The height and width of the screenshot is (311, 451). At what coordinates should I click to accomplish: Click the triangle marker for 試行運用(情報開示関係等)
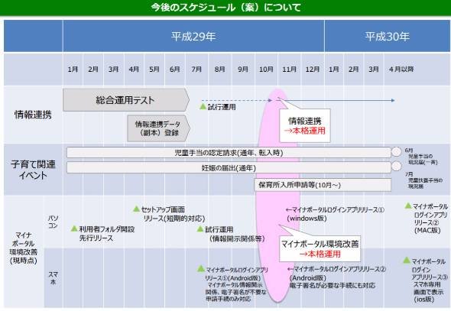point(200,228)
